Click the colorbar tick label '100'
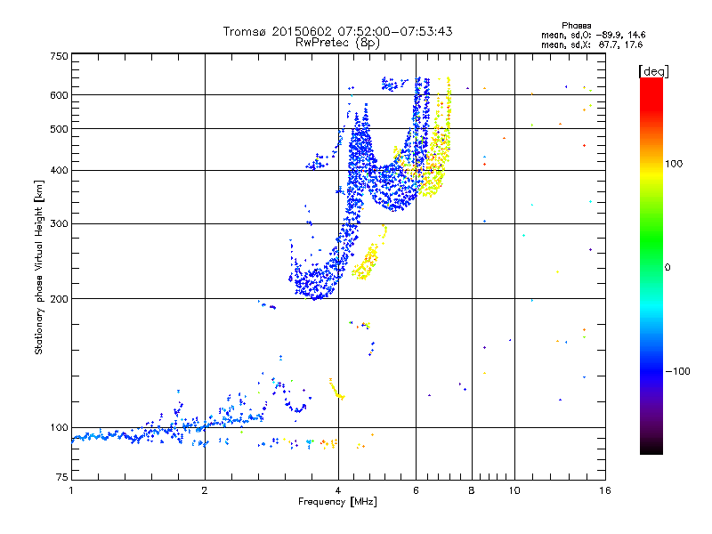This screenshot has height=534, width=712. [x=674, y=164]
